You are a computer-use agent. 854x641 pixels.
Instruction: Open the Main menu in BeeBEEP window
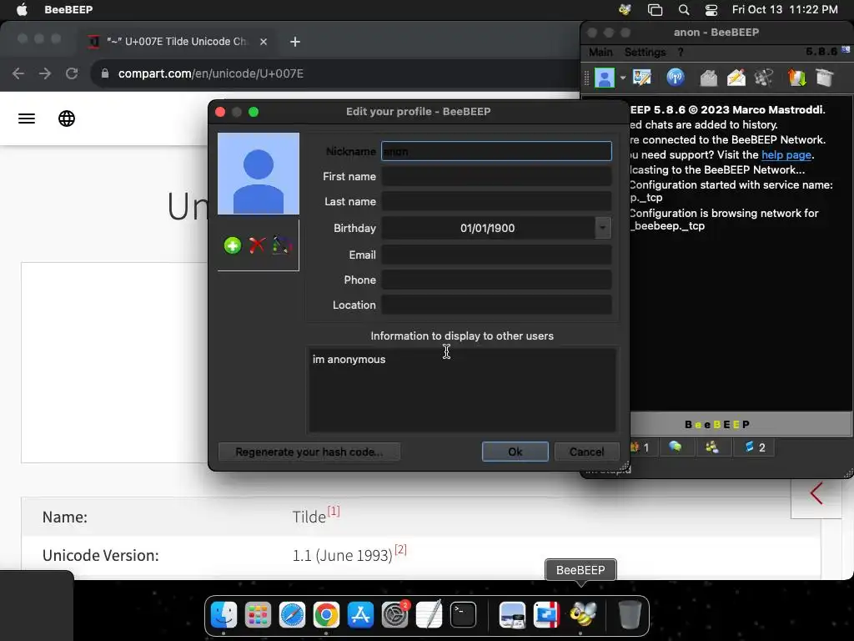600,52
